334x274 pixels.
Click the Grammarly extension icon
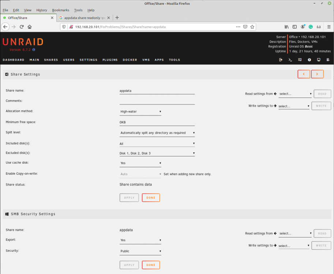click(311, 27)
